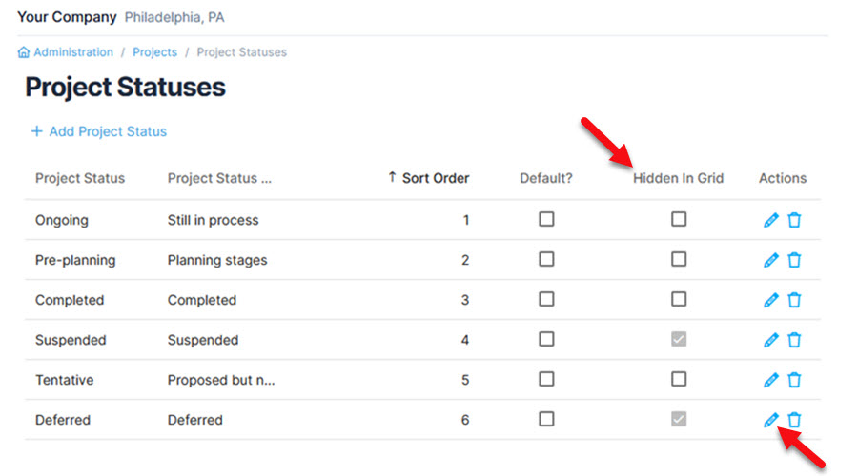Toggle Hidden In Grid for Suspended

[x=678, y=339]
